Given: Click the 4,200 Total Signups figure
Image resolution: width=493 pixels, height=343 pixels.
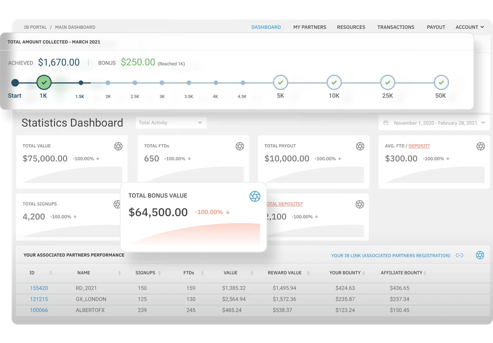Looking at the screenshot, I should click(x=34, y=217).
